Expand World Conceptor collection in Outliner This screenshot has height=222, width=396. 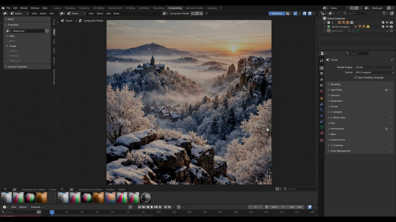(x=325, y=27)
